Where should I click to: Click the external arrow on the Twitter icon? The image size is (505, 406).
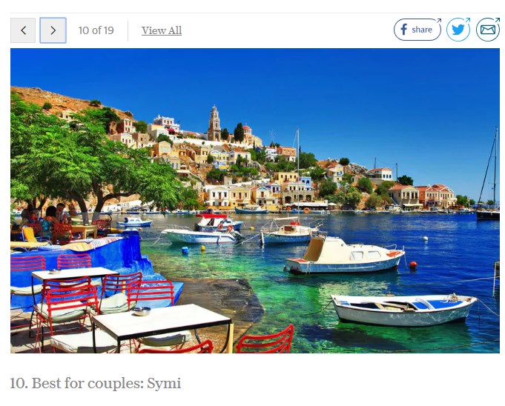[468, 20]
